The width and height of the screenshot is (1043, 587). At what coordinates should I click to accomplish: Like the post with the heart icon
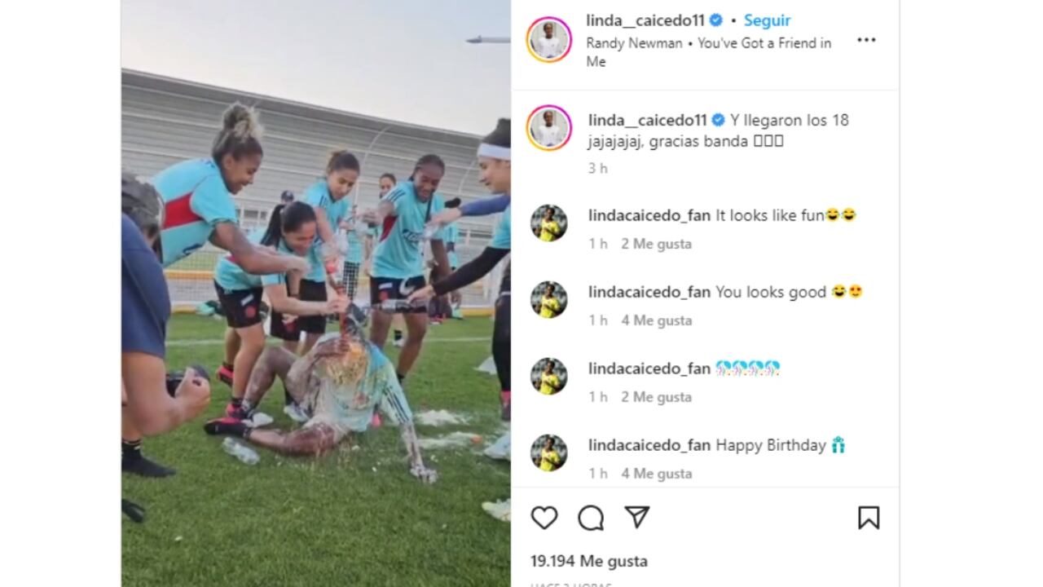pos(544,518)
